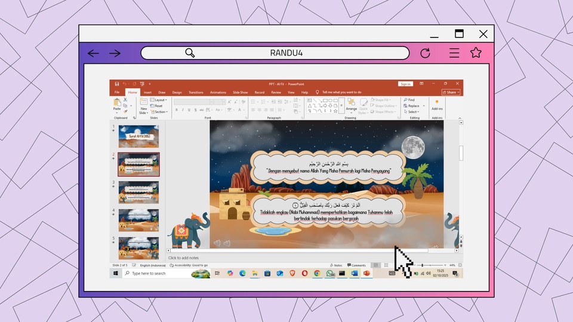Open the Insert ribbon tab
This screenshot has height=322, width=573.
tap(147, 92)
